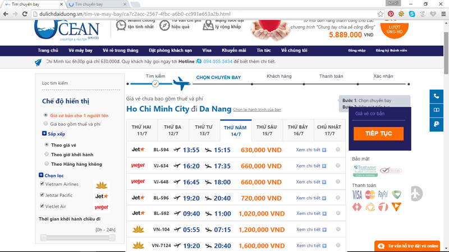Click the open book icon on right sidebar

[x=437, y=110]
